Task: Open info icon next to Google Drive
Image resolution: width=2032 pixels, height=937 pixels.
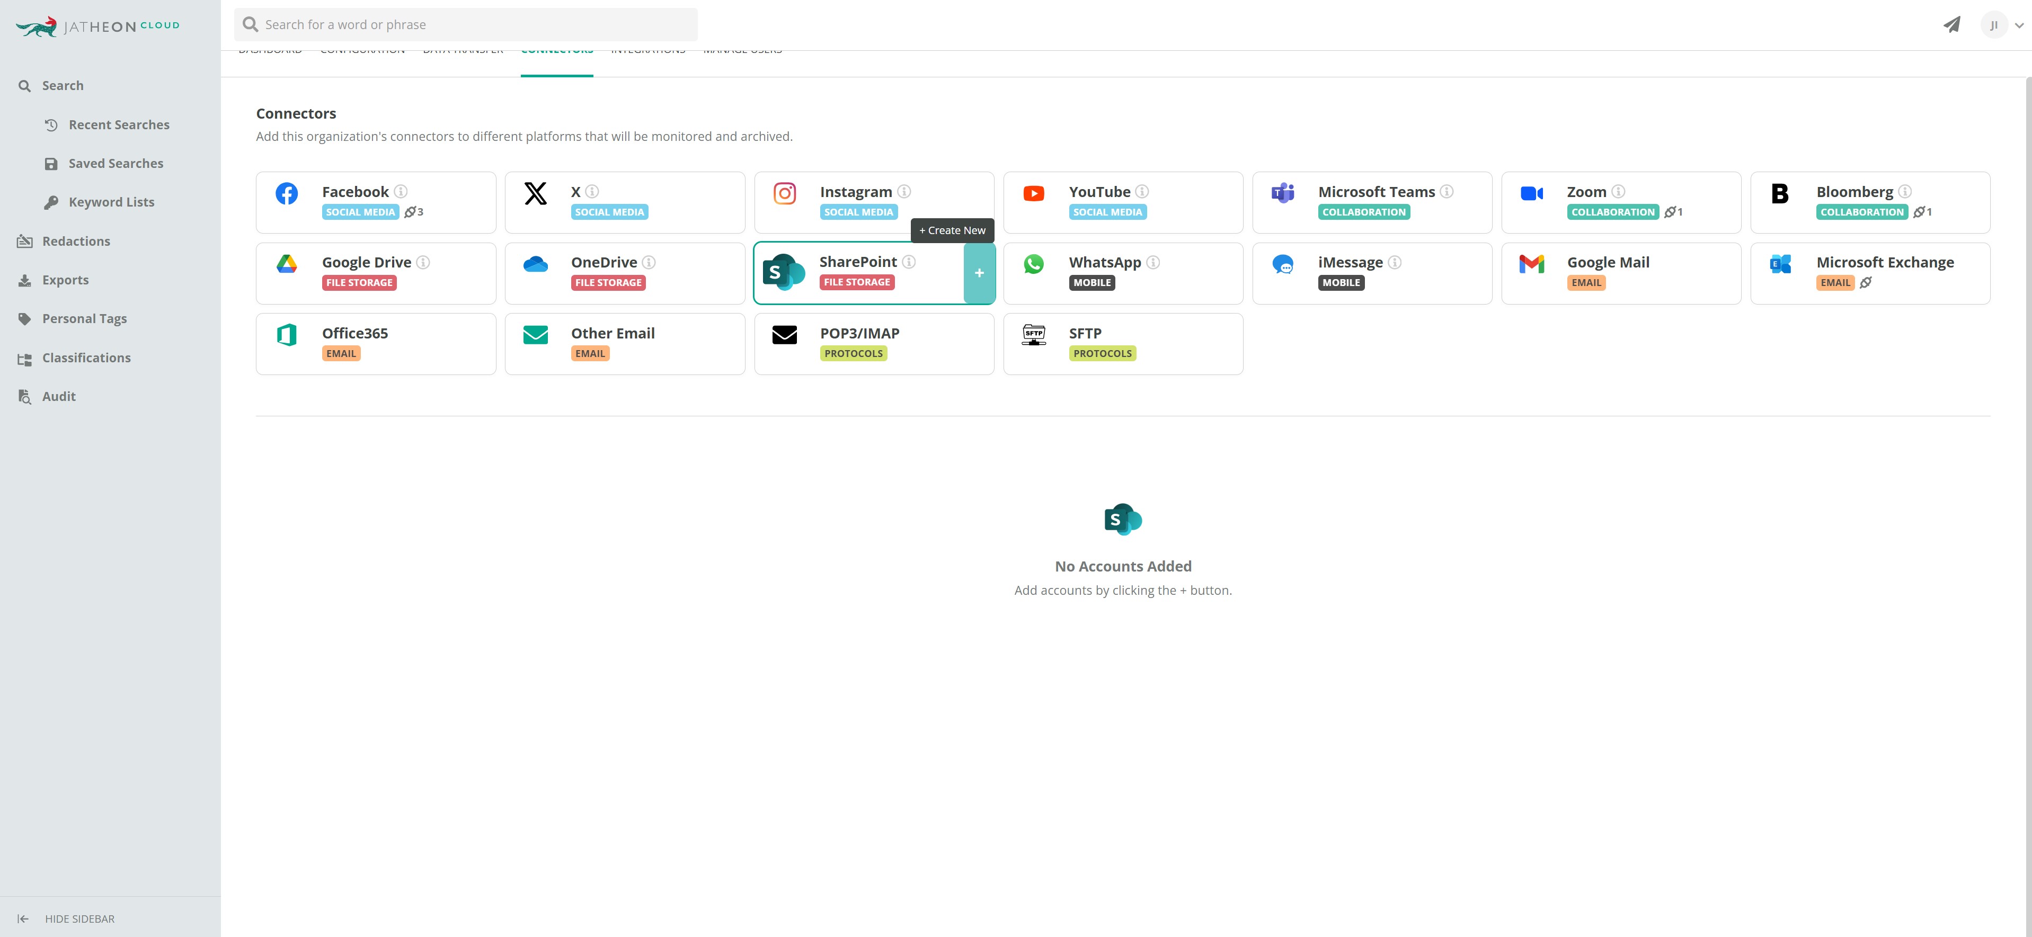Action: 423,263
